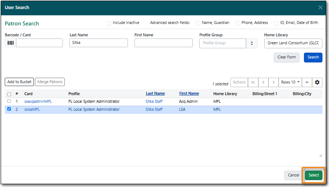329x187 pixels.
Task: Go to first page of results
Action: point(253,82)
